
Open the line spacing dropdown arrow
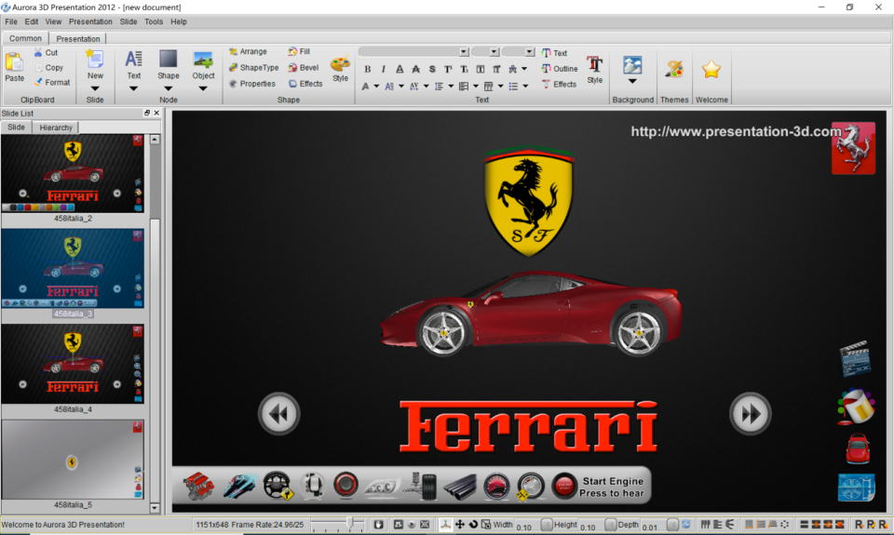(x=451, y=86)
